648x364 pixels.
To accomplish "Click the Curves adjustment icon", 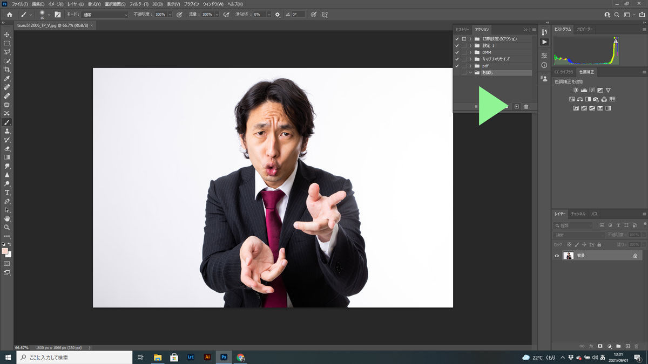I will [592, 90].
